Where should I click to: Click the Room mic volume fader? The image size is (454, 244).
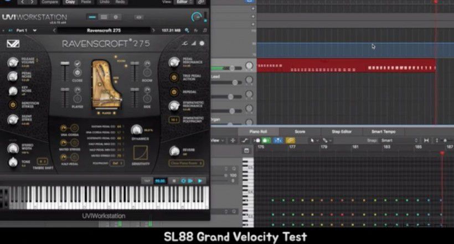click(135, 64)
